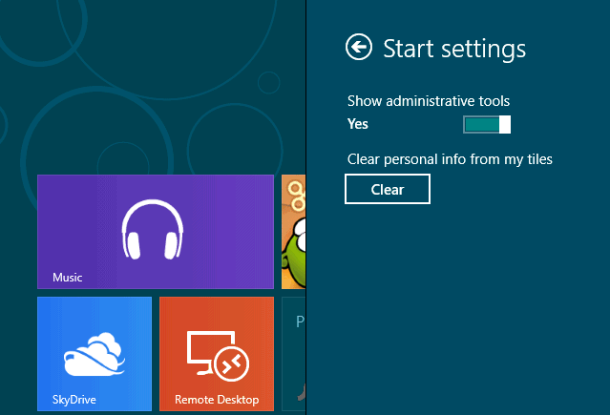Go back using the arrow icon
610x415 pixels.
coord(359,47)
